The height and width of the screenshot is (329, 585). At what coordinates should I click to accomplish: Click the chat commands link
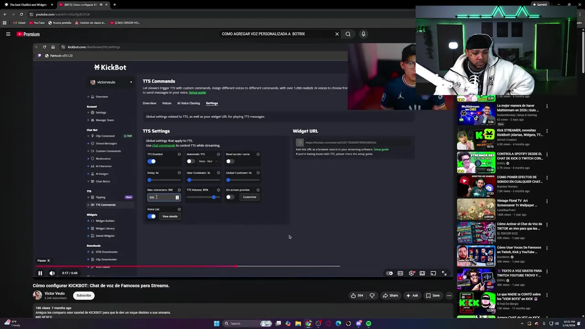click(x=164, y=145)
